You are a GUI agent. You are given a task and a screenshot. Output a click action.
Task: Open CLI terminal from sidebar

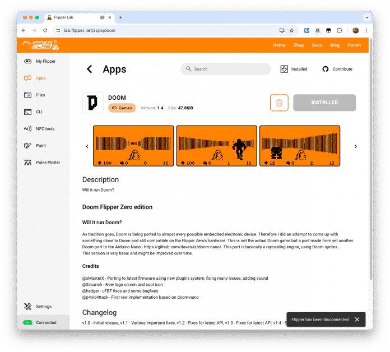[x=27, y=112]
